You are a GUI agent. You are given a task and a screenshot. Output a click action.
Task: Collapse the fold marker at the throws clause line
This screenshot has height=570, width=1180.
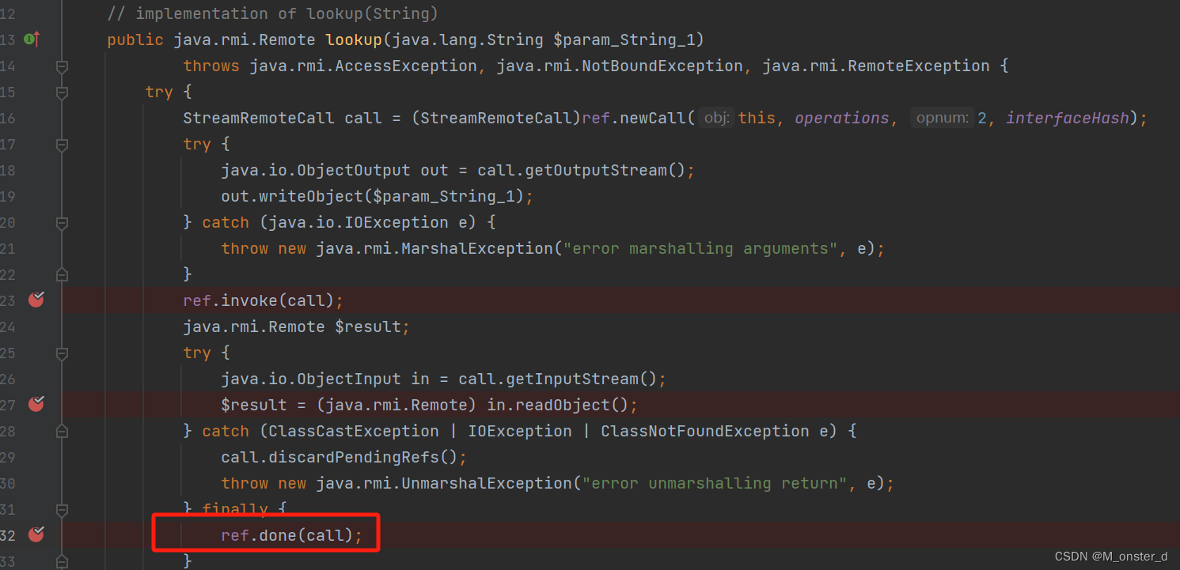(x=63, y=66)
